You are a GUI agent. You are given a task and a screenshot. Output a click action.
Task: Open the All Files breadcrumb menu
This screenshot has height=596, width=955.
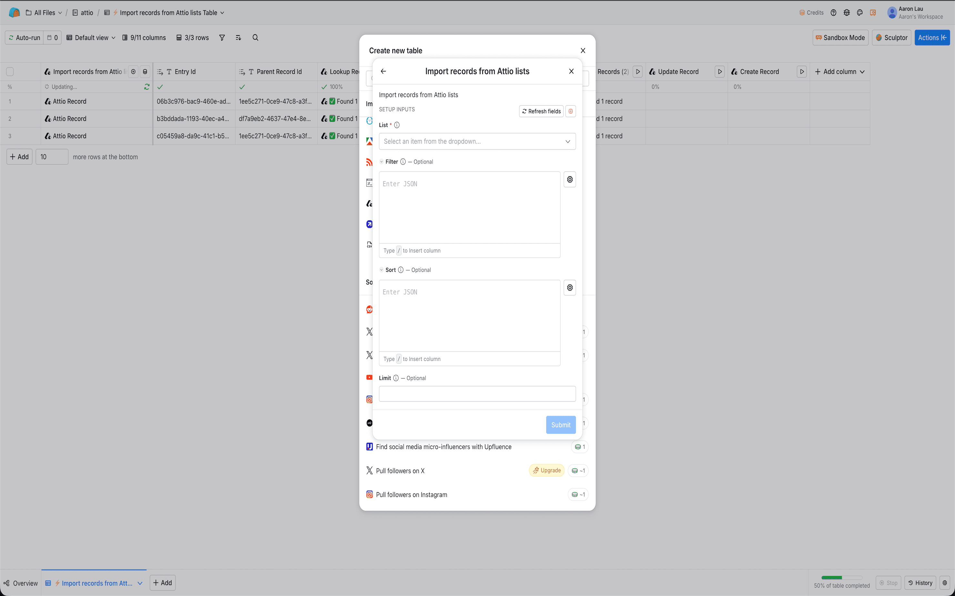click(44, 13)
